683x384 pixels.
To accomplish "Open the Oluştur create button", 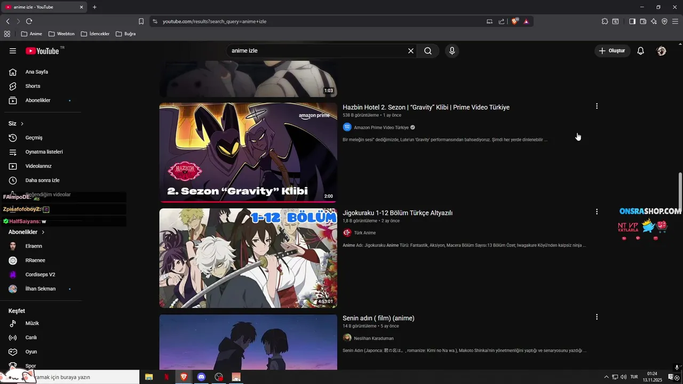I will coord(613,51).
